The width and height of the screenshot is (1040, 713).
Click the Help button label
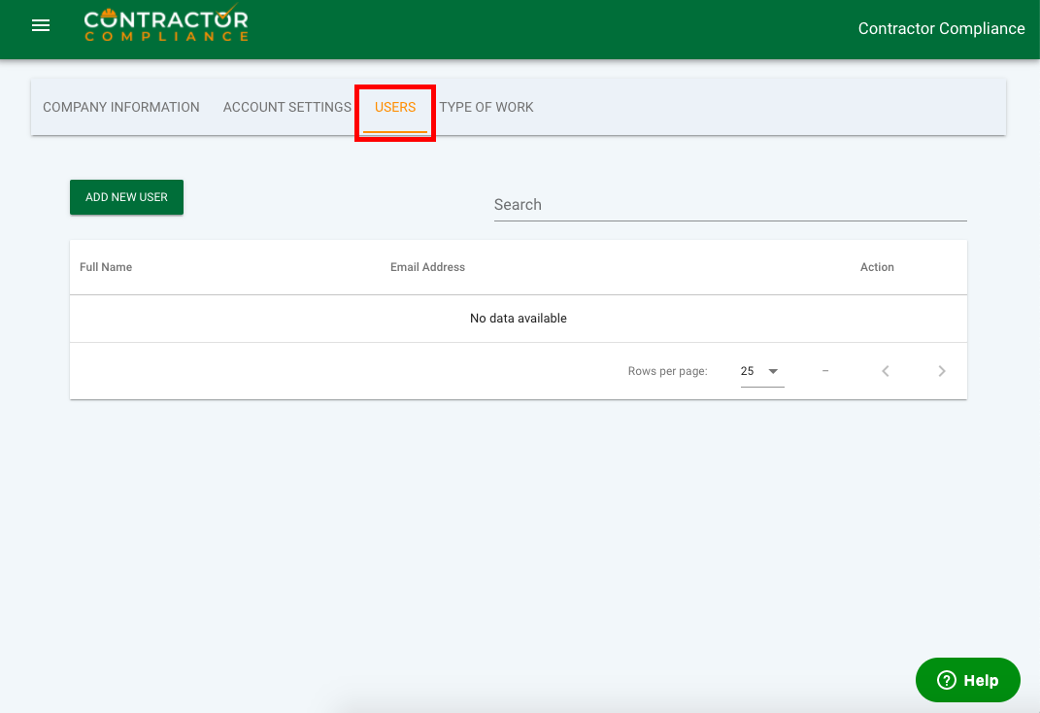click(981, 680)
